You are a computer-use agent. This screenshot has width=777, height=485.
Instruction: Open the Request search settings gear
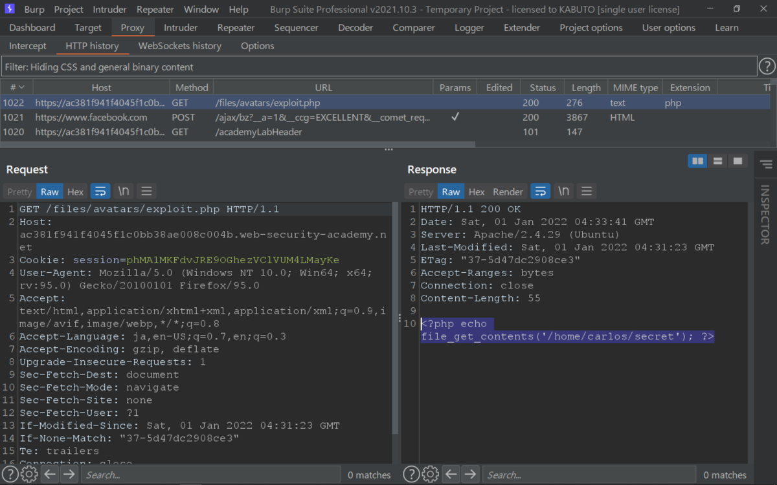29,475
